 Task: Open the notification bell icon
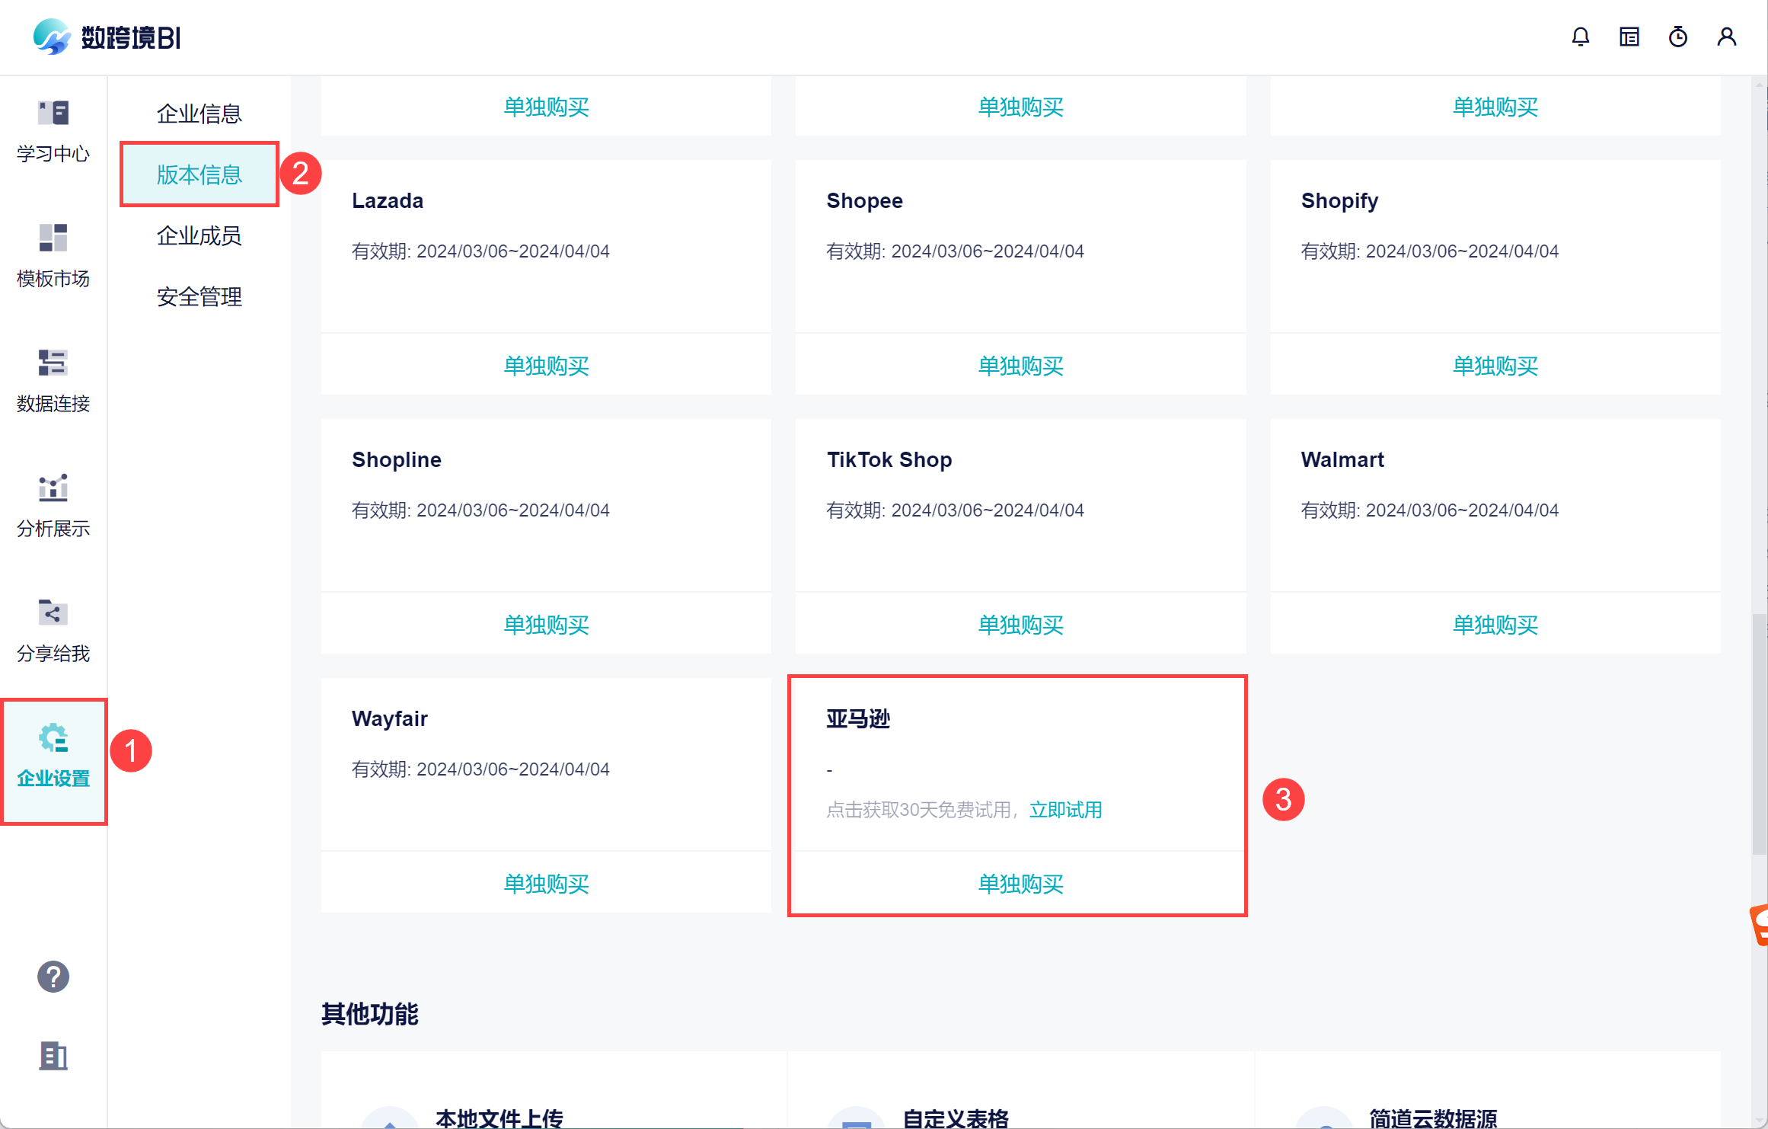click(1580, 37)
